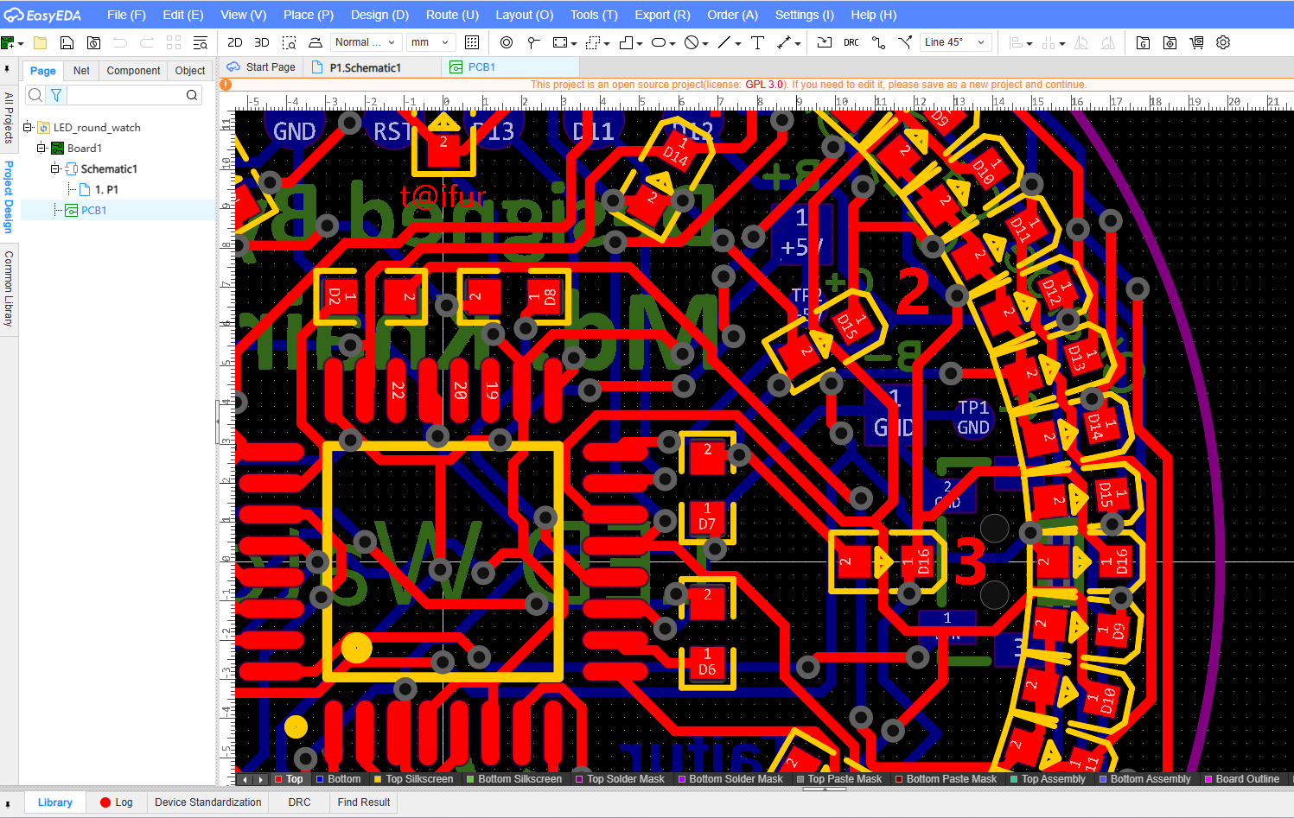Select the Top layer tab
Screen dimensions: 1294x818
click(289, 779)
